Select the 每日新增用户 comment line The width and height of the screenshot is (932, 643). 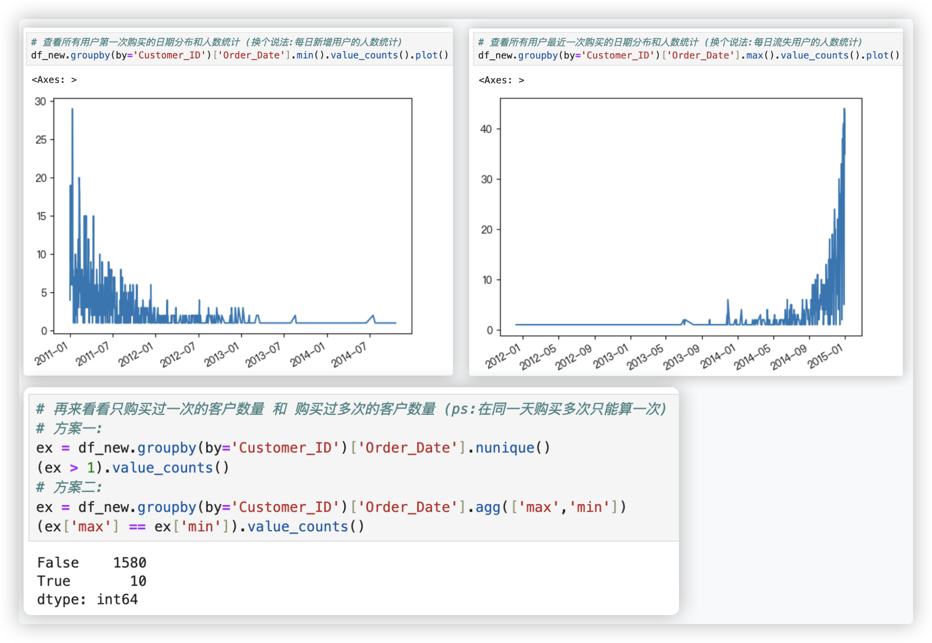click(216, 42)
